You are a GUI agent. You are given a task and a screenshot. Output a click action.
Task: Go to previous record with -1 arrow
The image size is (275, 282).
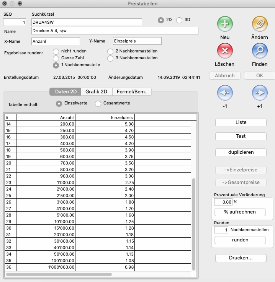click(x=225, y=93)
